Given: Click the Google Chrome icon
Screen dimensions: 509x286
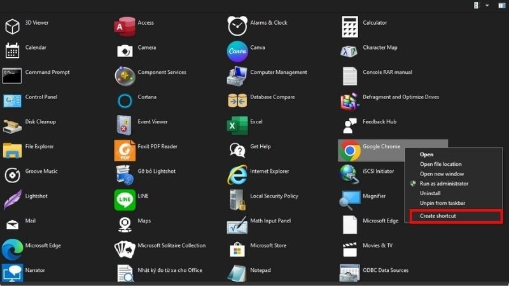Looking at the screenshot, I should pos(349,151).
